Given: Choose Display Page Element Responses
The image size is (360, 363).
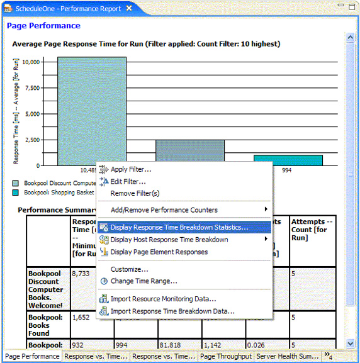Looking at the screenshot, I should pyautogui.click(x=184, y=252).
